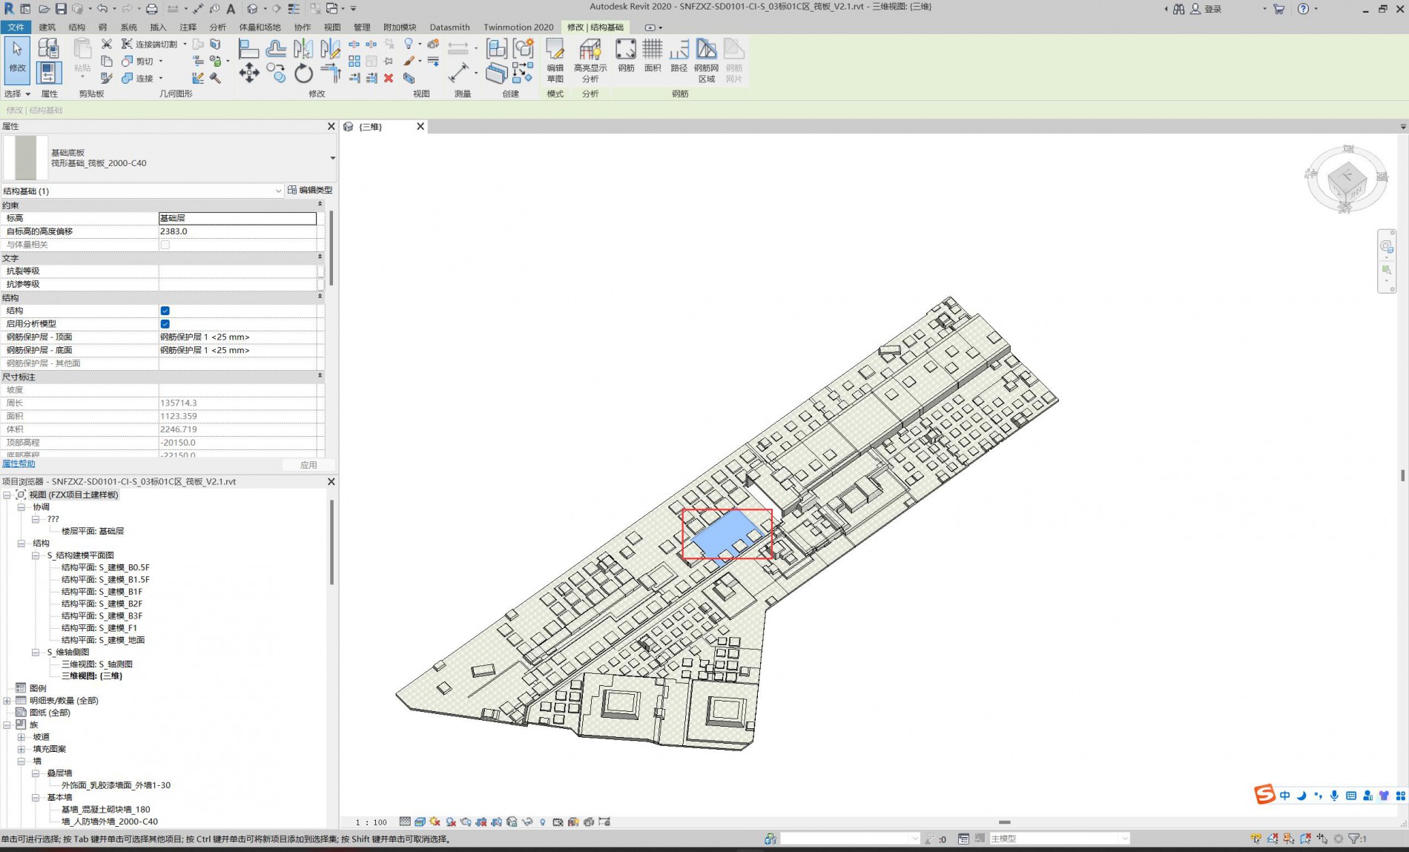Click the Mirror pick axis icon

pyautogui.click(x=303, y=49)
